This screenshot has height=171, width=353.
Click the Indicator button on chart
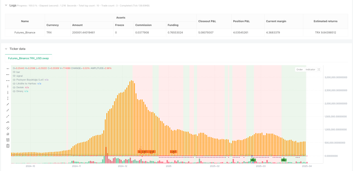point(310,69)
